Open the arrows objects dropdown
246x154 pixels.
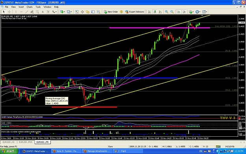click(x=54, y=12)
